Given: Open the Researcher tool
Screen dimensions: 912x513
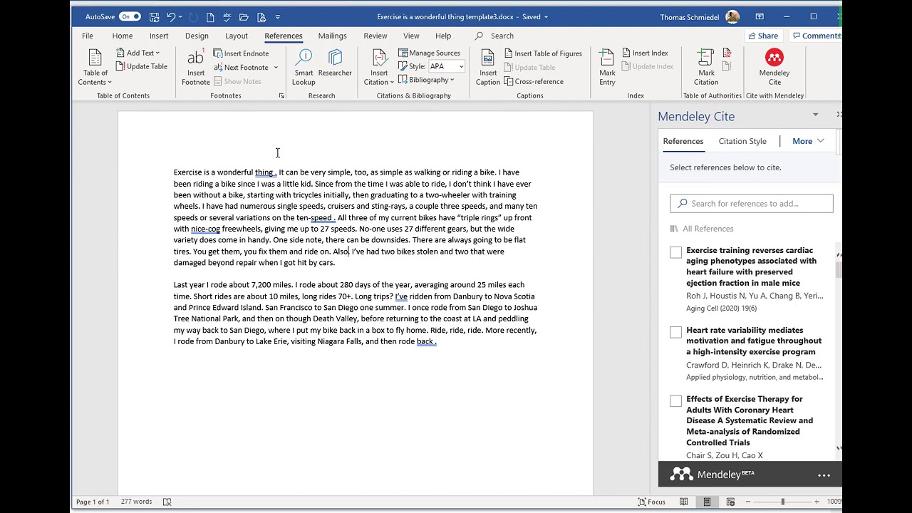Looking at the screenshot, I should tap(335, 63).
